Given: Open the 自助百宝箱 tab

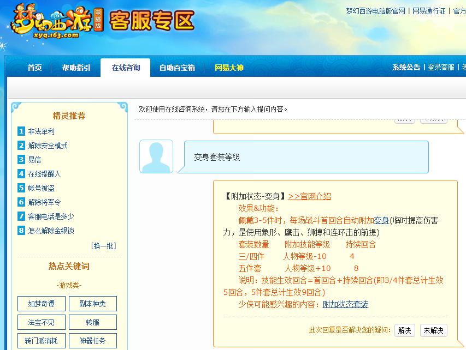Looking at the screenshot, I should 177,68.
